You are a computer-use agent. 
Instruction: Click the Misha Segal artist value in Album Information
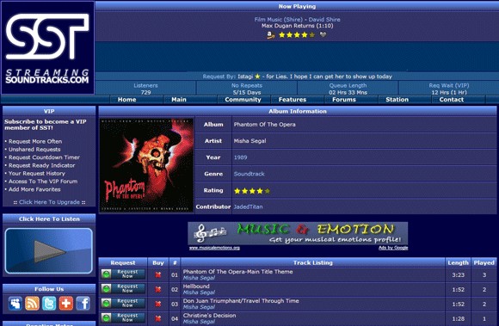(249, 141)
